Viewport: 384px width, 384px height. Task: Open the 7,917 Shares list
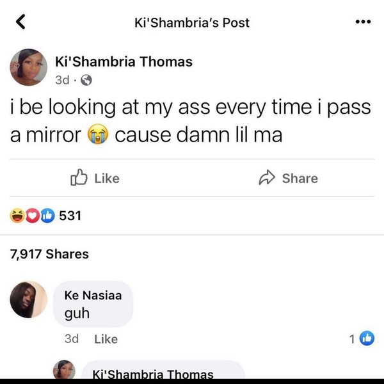pyautogui.click(x=49, y=254)
